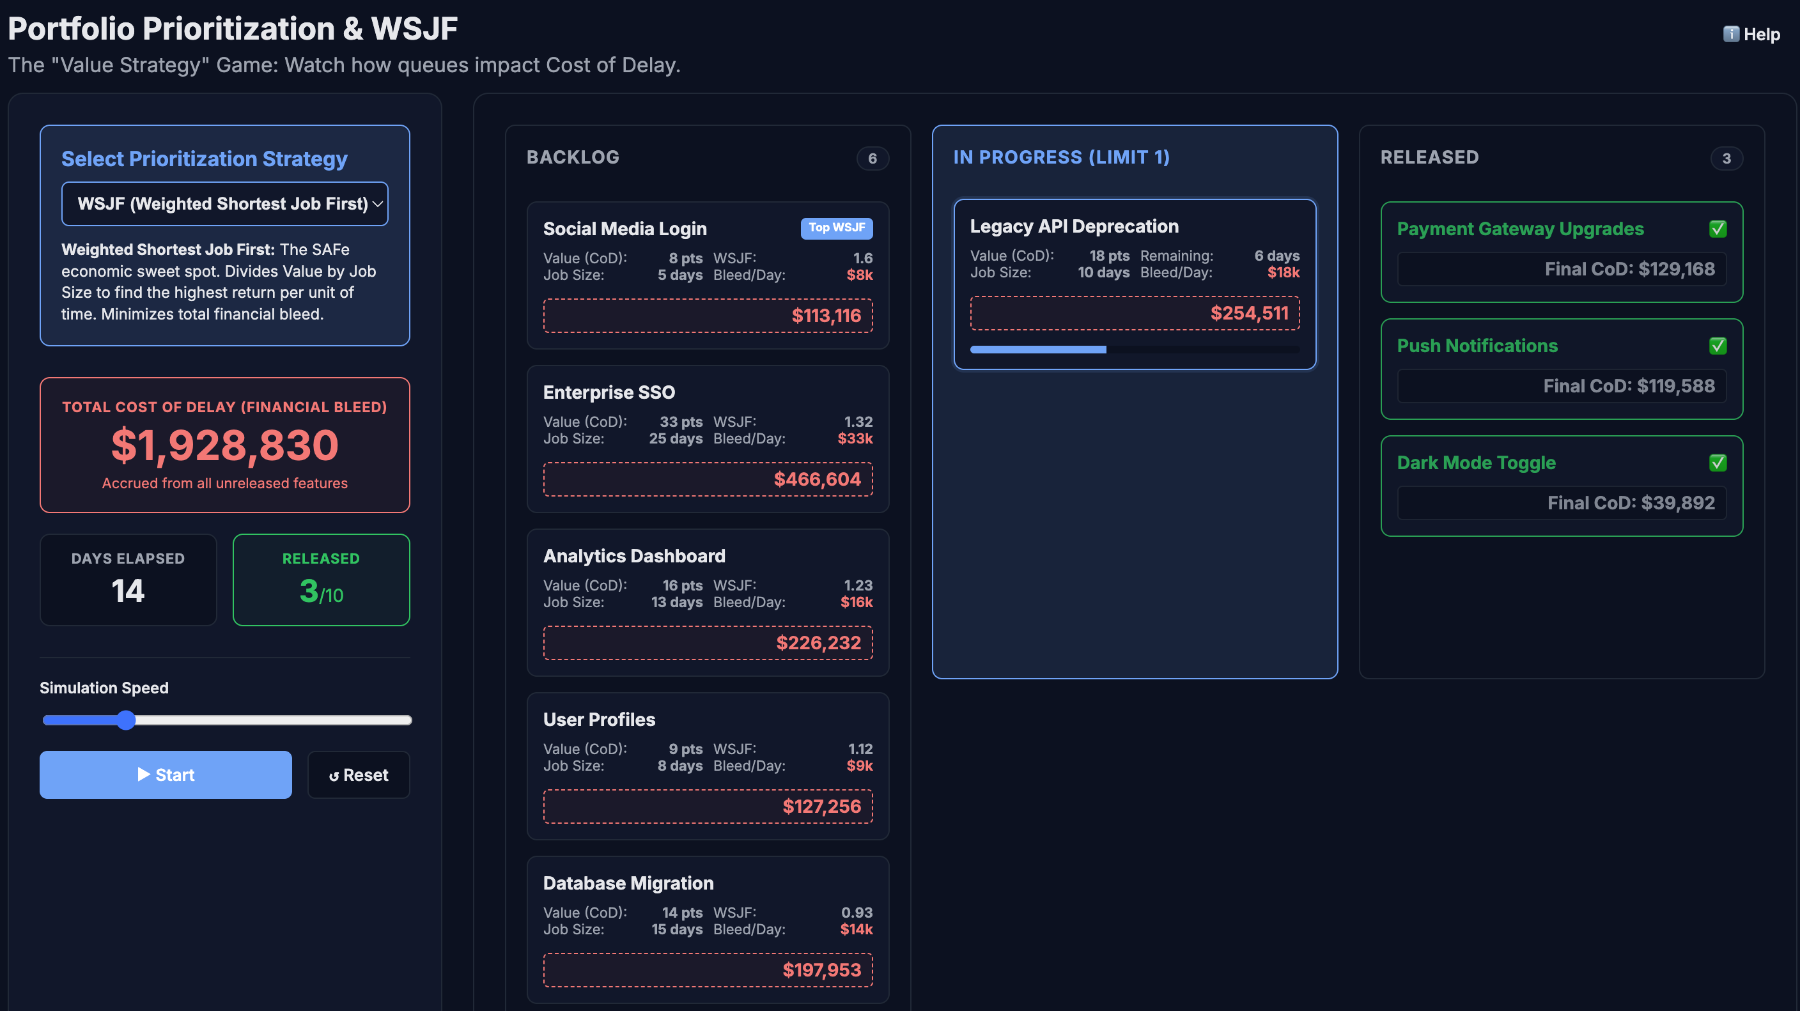This screenshot has width=1800, height=1011.
Task: Click the $466,604 cost on Enterprise SSO
Action: coord(817,479)
